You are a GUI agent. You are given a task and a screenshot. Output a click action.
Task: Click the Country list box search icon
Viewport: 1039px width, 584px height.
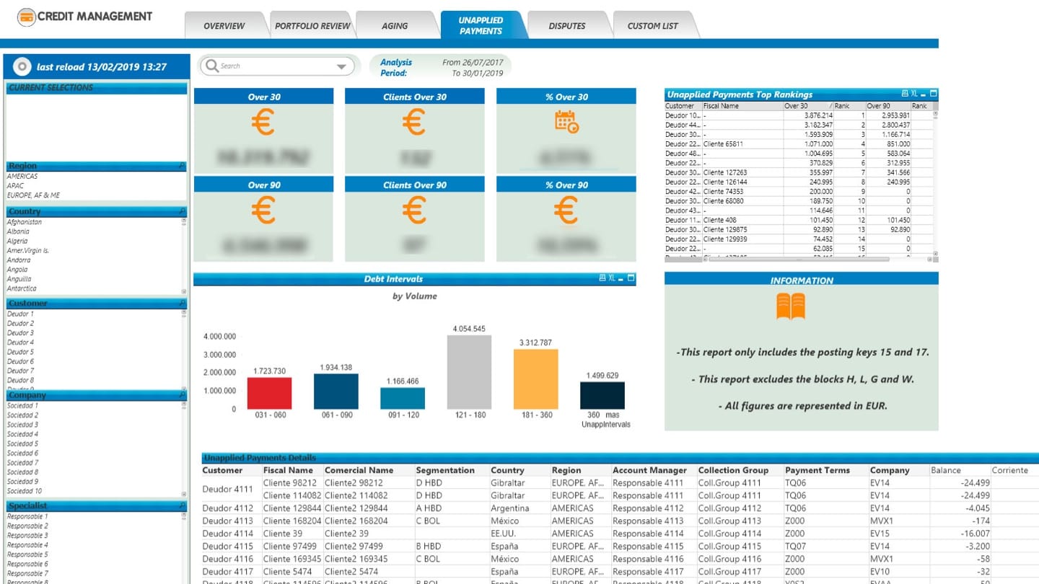pyautogui.click(x=181, y=211)
